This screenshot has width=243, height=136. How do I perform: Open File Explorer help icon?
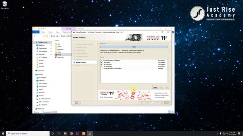tap(173, 32)
